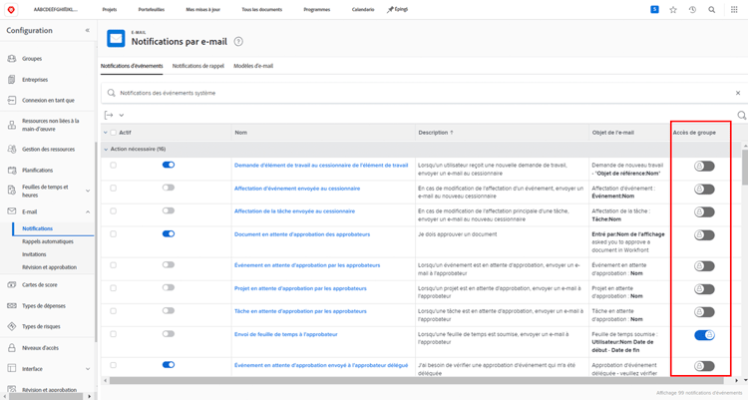Switch to Modèles d'e-mail tab
This screenshot has width=748, height=400.
tap(253, 66)
